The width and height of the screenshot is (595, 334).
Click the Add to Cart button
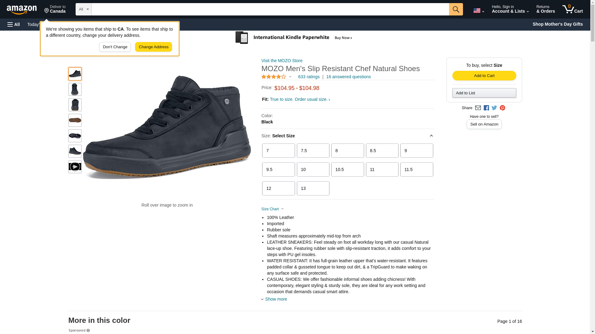point(484,76)
